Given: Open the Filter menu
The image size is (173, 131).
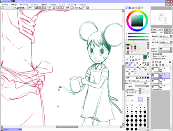Looking at the screenshot, I should [53, 5].
